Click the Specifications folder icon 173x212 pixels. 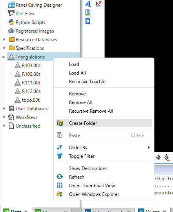(x=11, y=48)
